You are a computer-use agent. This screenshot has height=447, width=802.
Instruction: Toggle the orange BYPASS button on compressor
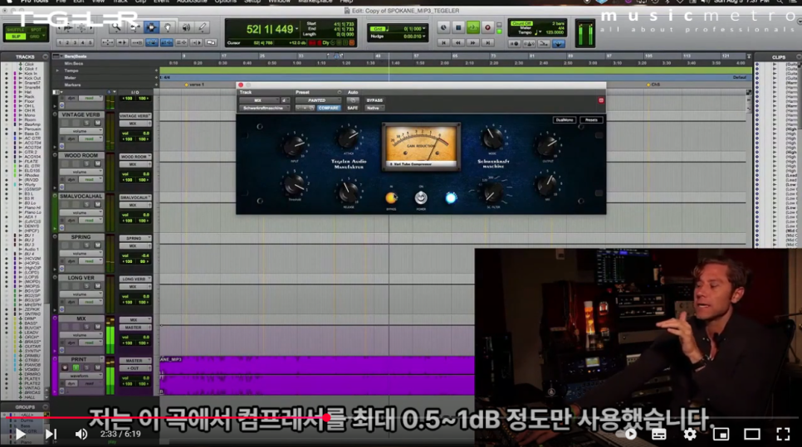tap(391, 197)
